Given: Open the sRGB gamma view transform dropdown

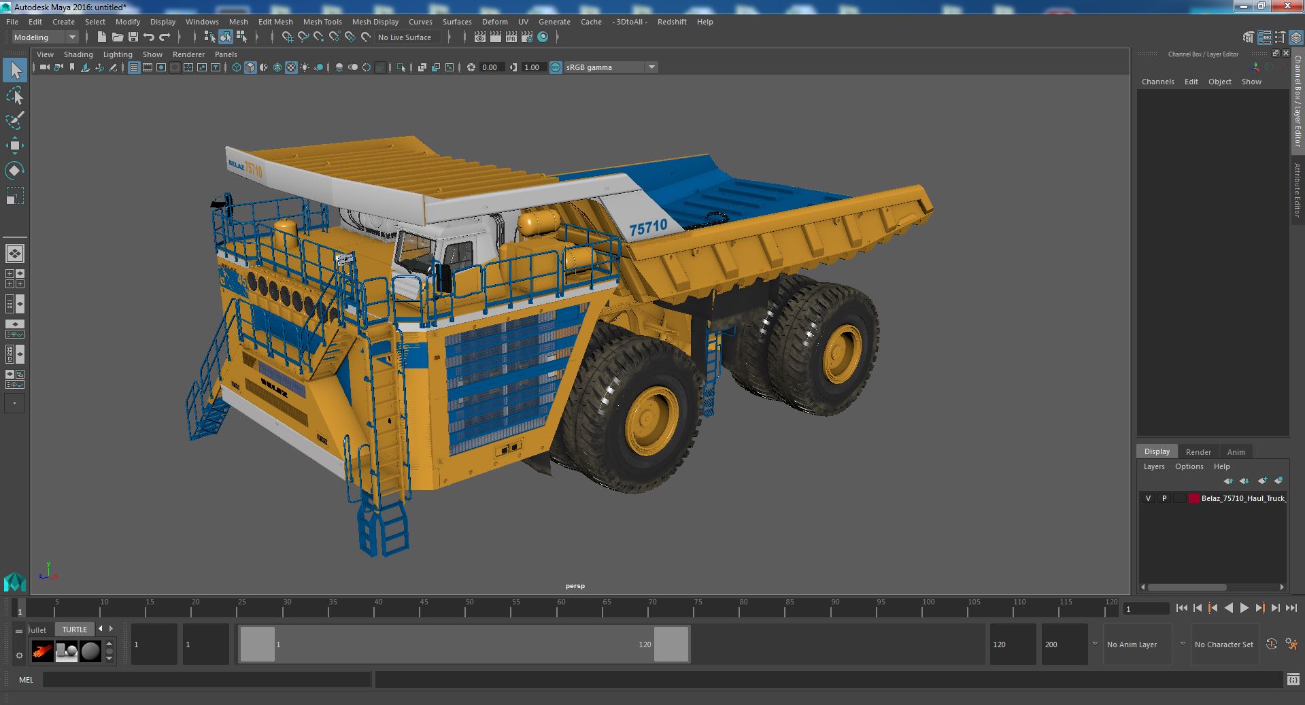Looking at the screenshot, I should [611, 67].
